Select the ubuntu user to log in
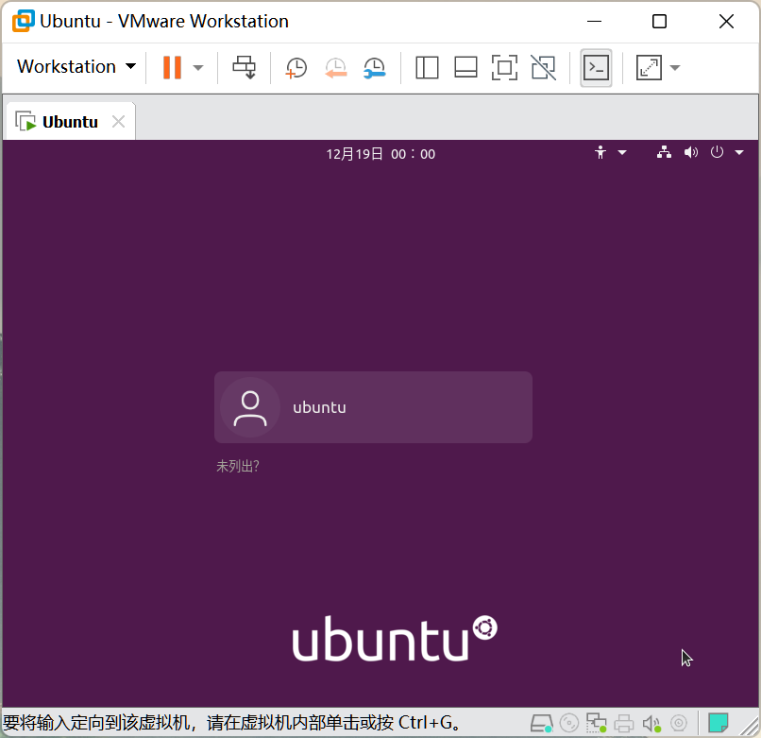Viewport: 761px width, 738px height. 373,407
